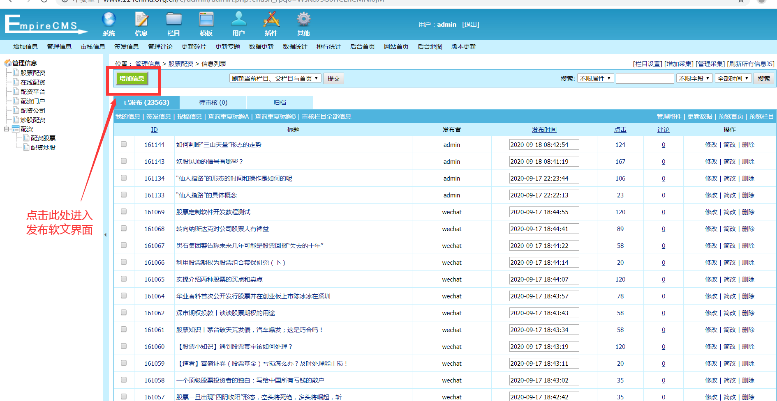Collapse the sidebar with the arrow handle
This screenshot has width=777, height=401.
point(105,235)
